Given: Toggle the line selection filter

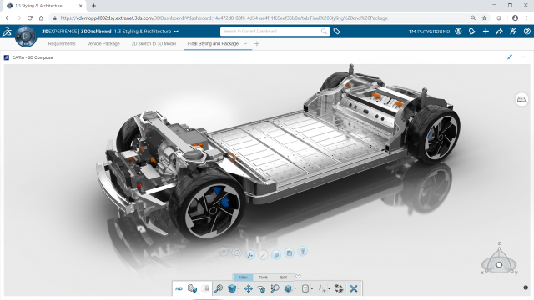Looking at the screenshot, I should pos(263,254).
